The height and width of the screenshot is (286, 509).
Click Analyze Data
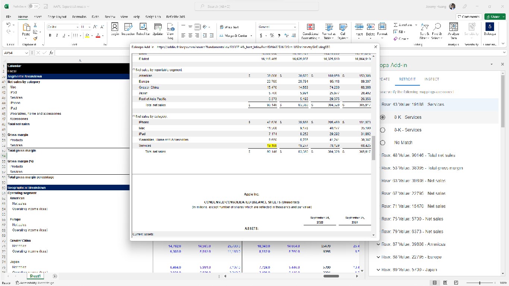pos(453,31)
